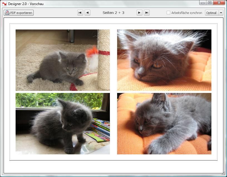The image size is (227, 177).
Task: Skip to the last page
Action: click(x=147, y=13)
